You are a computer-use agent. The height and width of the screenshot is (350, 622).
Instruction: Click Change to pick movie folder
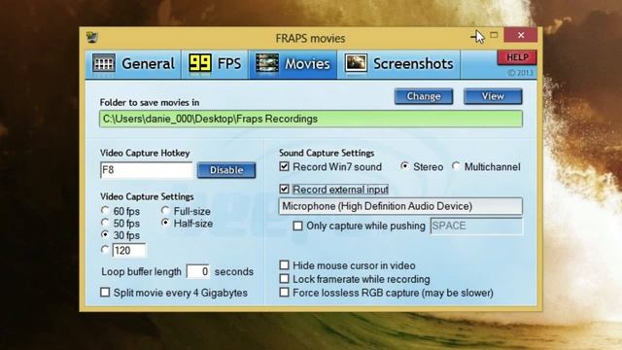pos(424,96)
